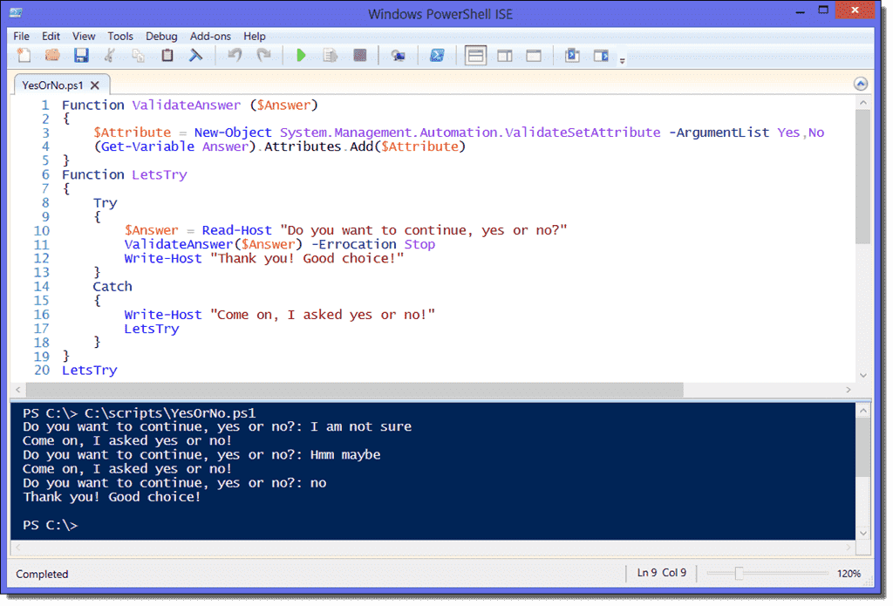The image size is (893, 606).
Task: Save YesOrNo.ps1 using the Save icon
Action: tap(81, 55)
